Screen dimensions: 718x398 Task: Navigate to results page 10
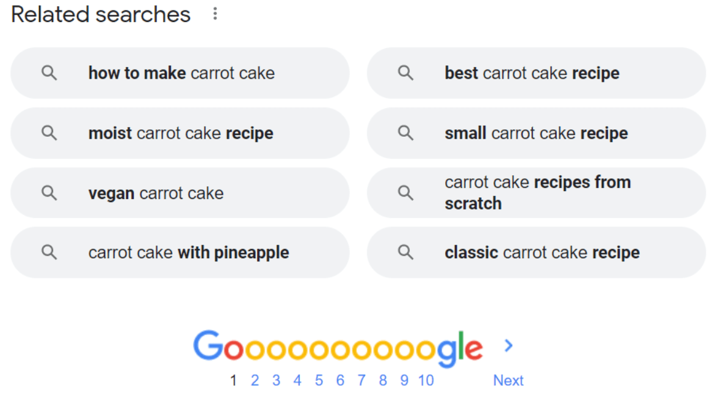tap(426, 381)
